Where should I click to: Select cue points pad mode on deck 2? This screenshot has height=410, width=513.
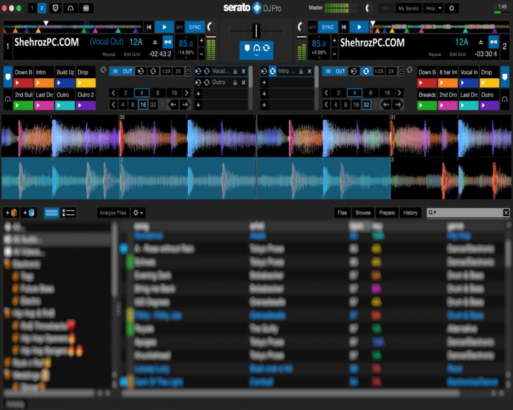pyautogui.click(x=505, y=77)
